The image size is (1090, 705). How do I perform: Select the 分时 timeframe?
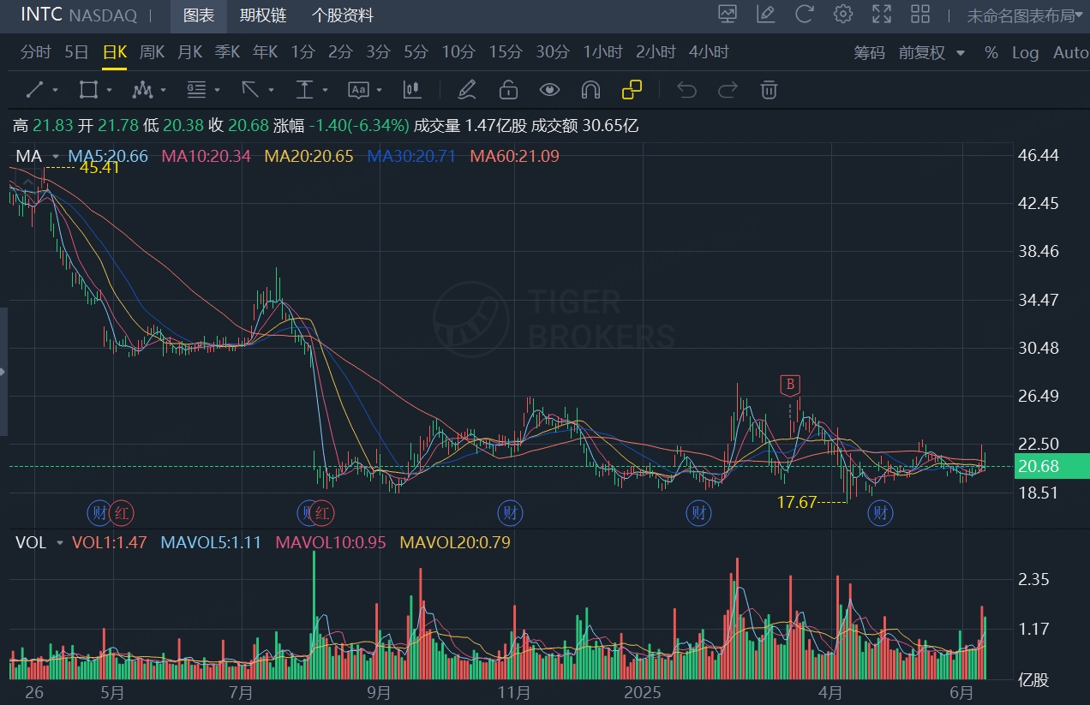click(36, 52)
